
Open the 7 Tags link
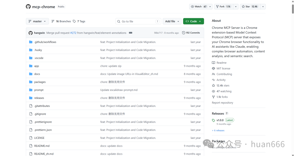79,21
